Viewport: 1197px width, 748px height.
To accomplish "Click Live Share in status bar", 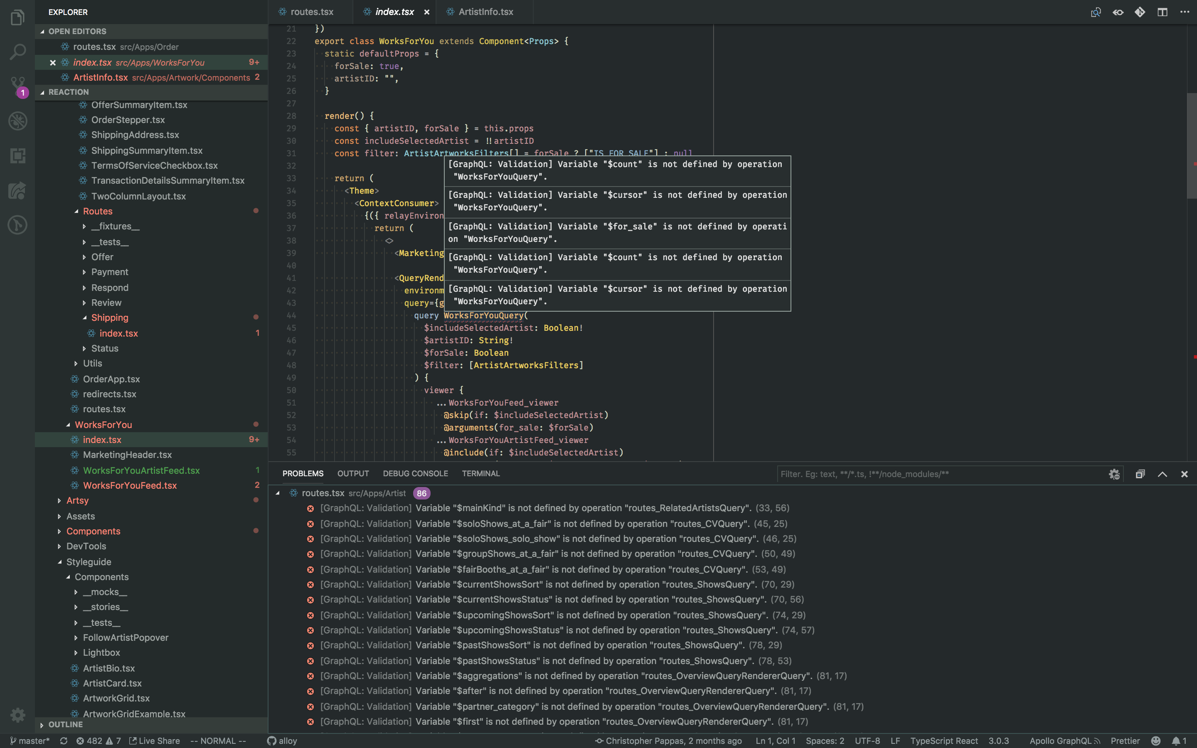I will point(154,741).
